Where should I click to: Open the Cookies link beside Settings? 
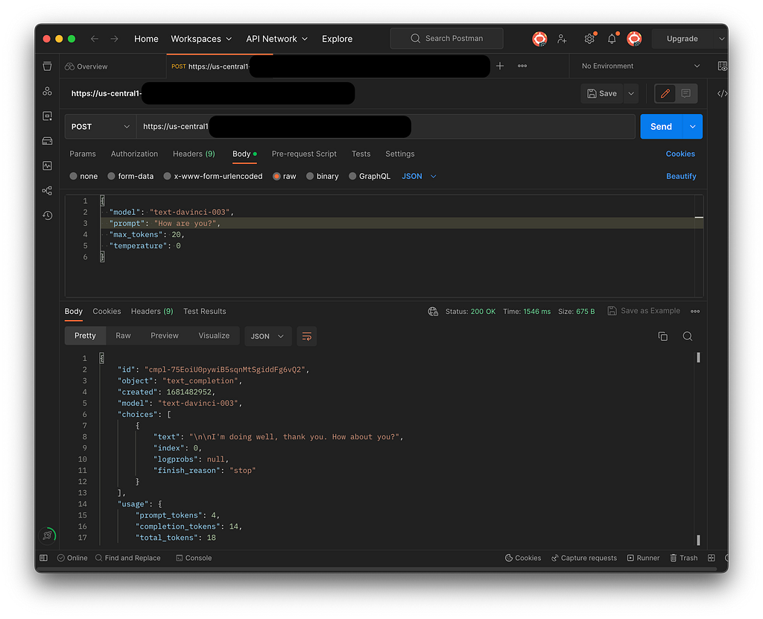click(680, 154)
